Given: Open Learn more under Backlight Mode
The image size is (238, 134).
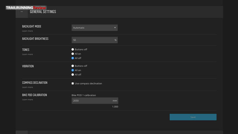Looking at the screenshot, I should click(27, 31).
